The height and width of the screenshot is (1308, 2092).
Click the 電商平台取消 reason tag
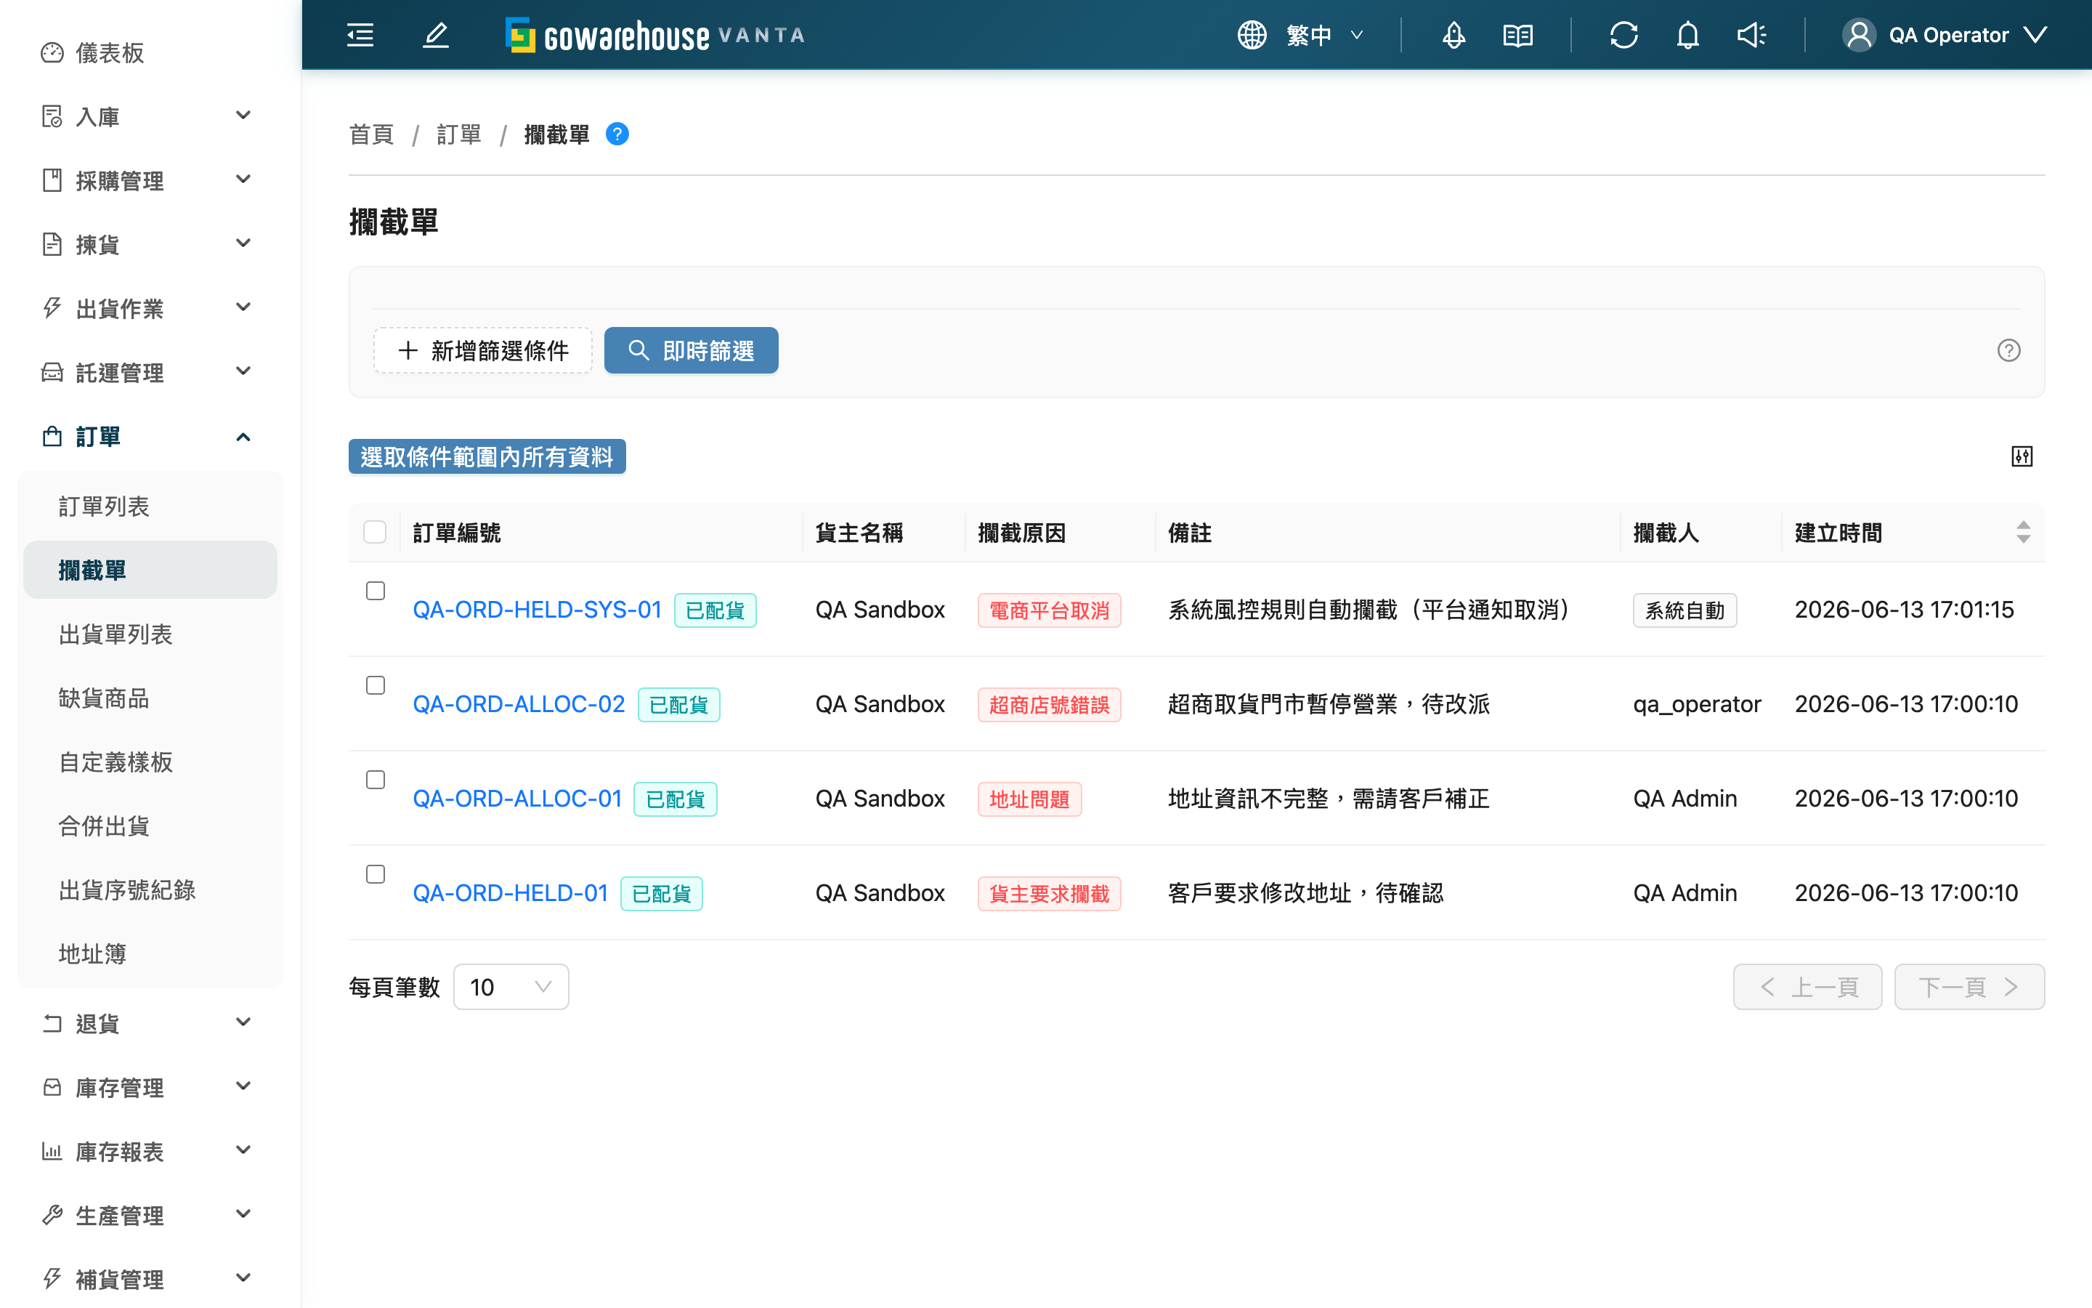click(1049, 610)
